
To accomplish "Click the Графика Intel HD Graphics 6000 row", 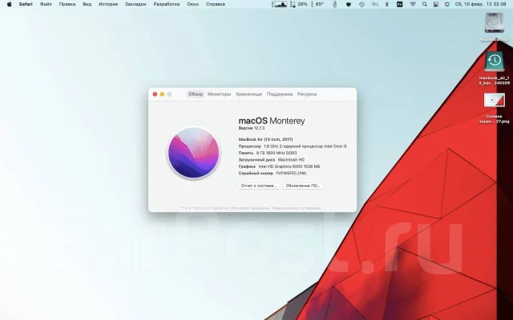I will click(279, 166).
